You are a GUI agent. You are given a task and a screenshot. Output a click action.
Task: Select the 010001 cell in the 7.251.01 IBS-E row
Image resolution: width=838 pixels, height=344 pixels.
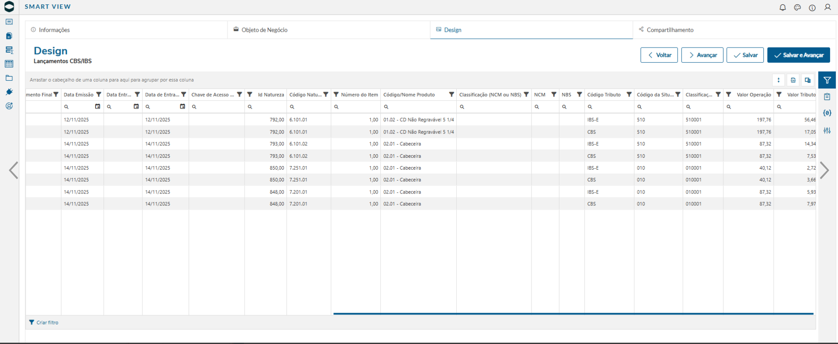[703, 168]
